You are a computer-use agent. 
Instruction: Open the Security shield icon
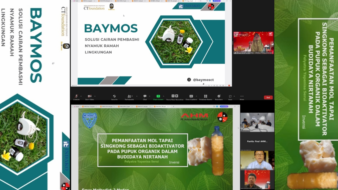pos(114,97)
